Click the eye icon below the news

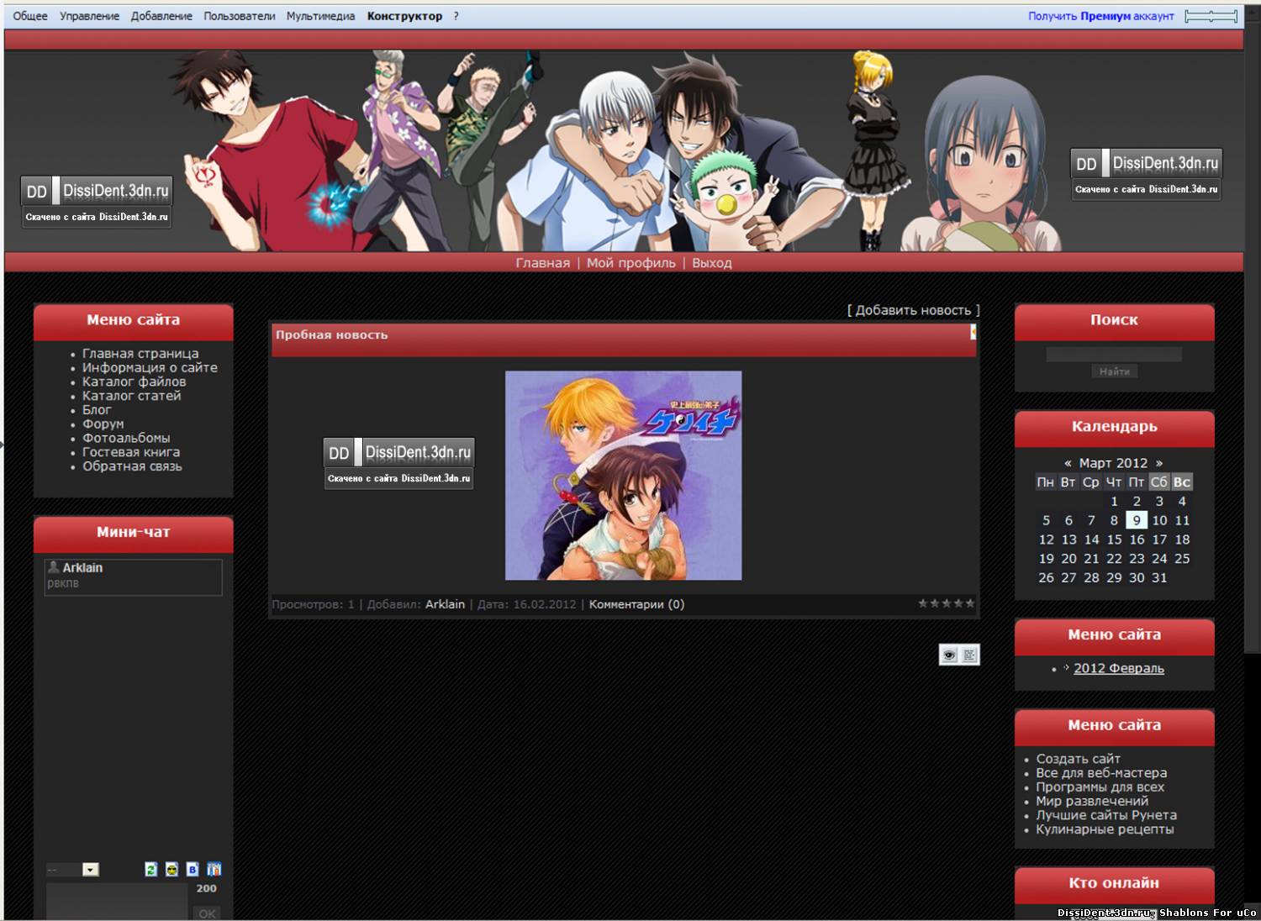coord(949,655)
